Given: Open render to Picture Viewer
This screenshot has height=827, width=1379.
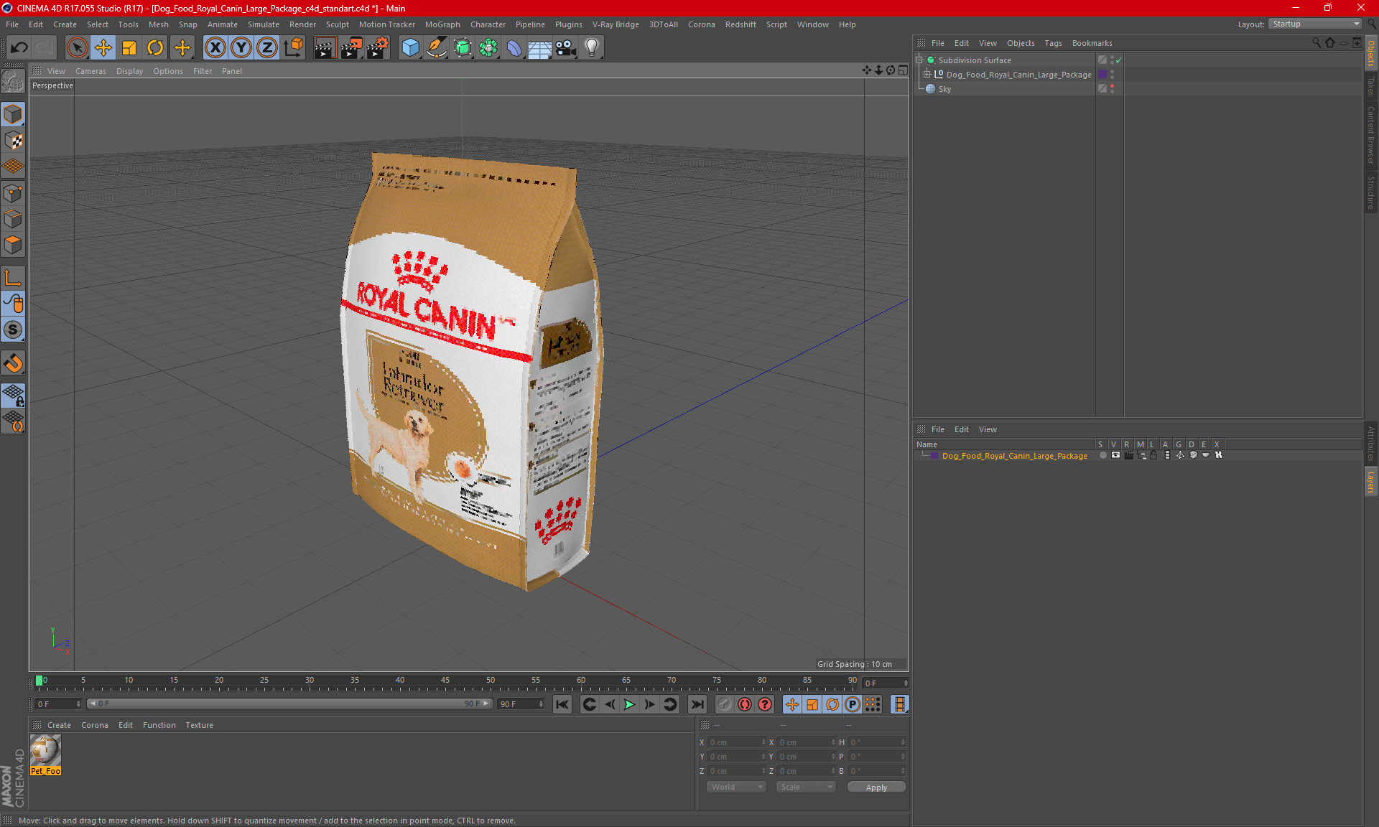Looking at the screenshot, I should [x=351, y=48].
